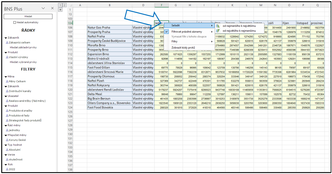
Task: Click the hierarchy icon beside 2022
Action: (7, 169)
